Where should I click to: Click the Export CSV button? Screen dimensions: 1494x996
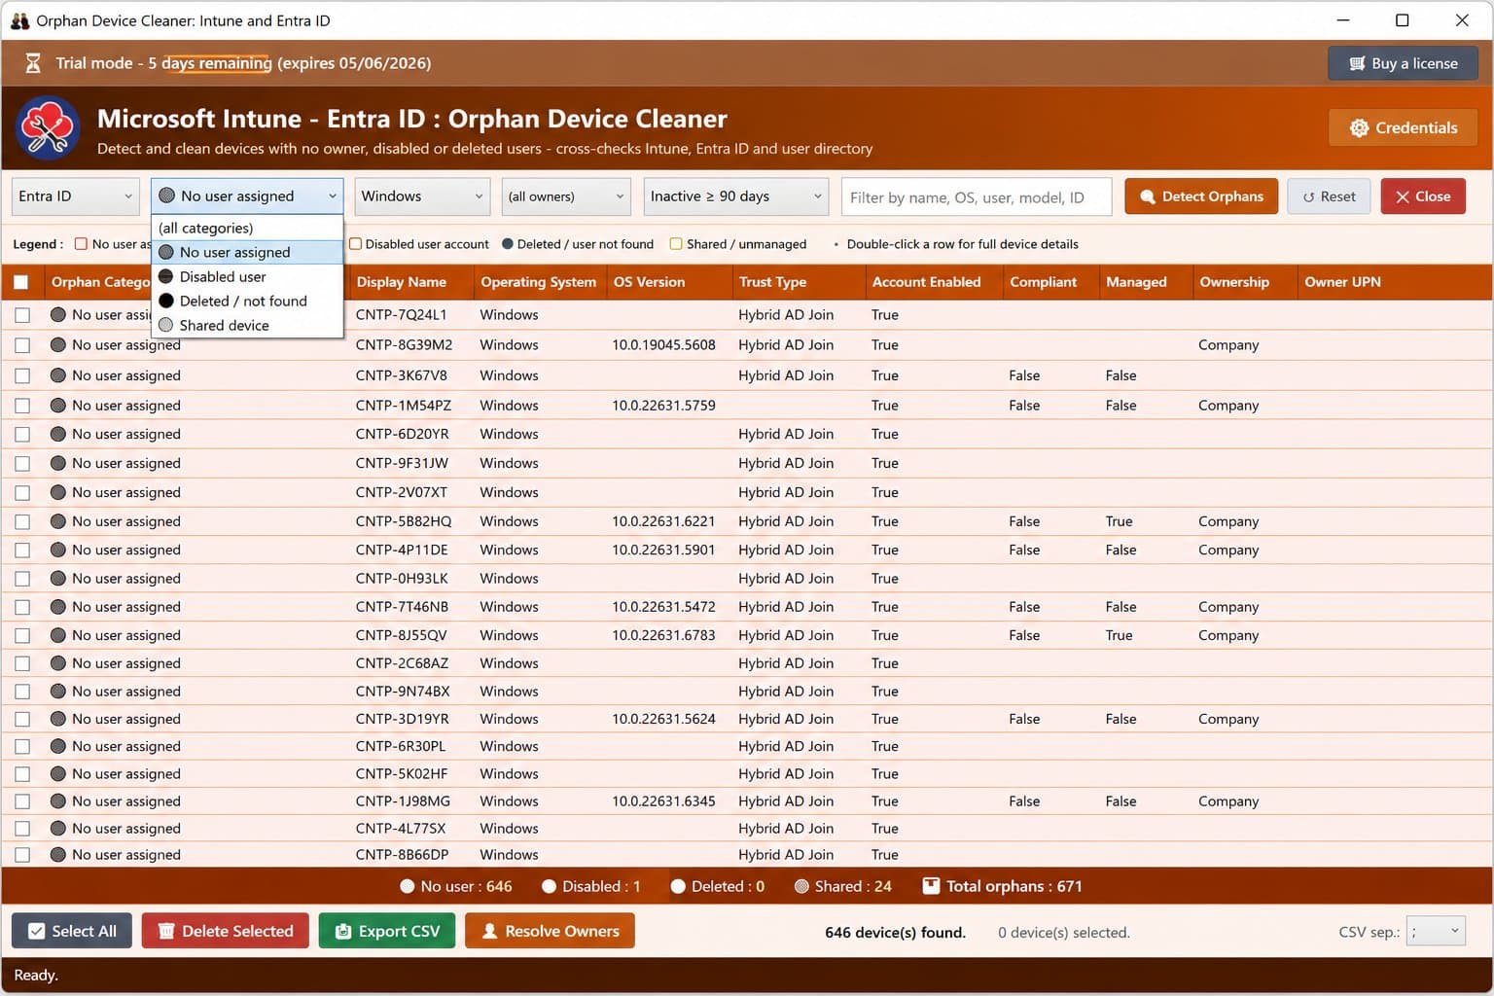click(x=387, y=931)
